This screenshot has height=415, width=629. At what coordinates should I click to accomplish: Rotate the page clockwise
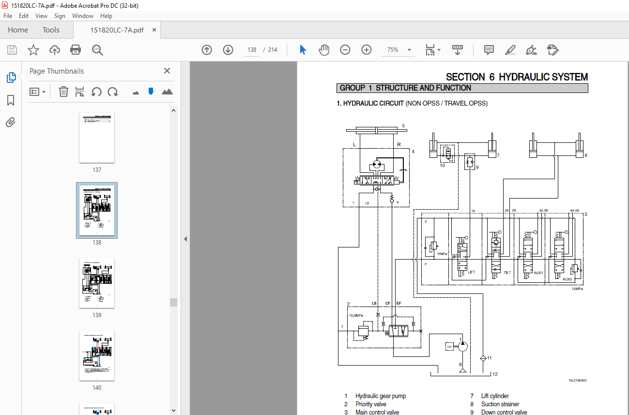(113, 92)
